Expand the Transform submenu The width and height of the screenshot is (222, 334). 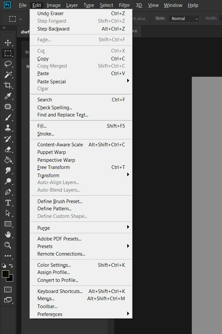coord(81,175)
